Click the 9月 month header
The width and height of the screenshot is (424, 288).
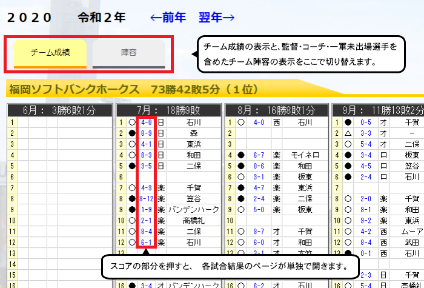(x=379, y=110)
